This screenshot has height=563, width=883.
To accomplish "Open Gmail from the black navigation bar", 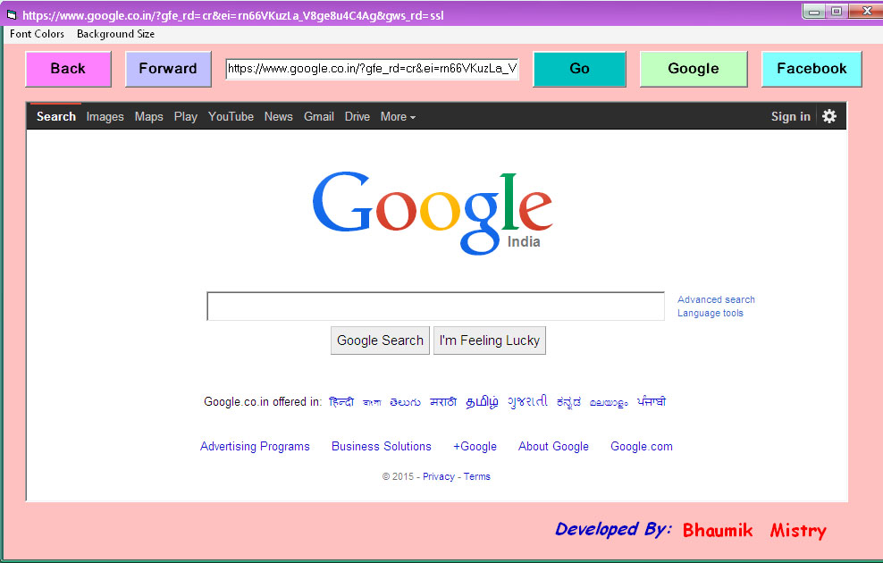I will (x=318, y=116).
